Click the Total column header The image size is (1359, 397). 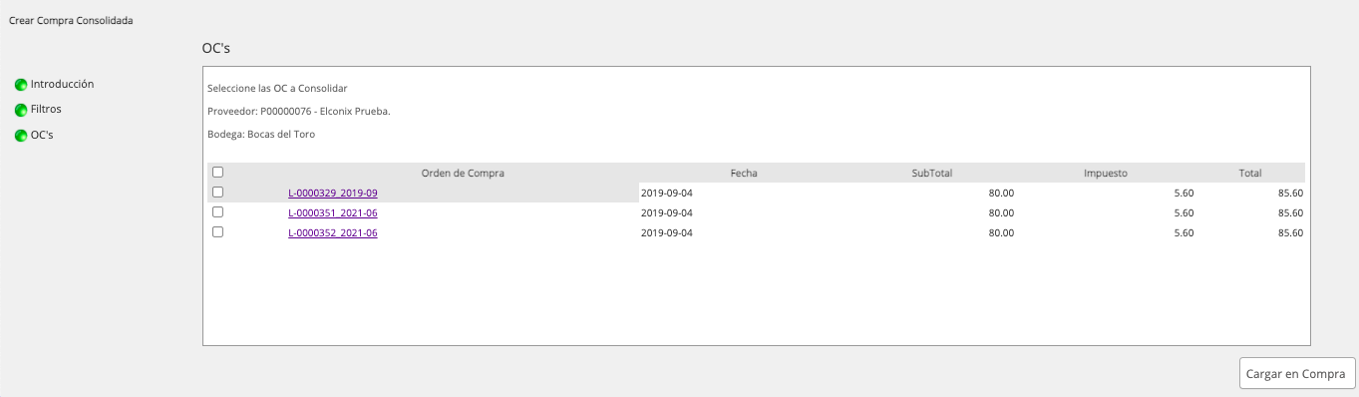[x=1250, y=173]
